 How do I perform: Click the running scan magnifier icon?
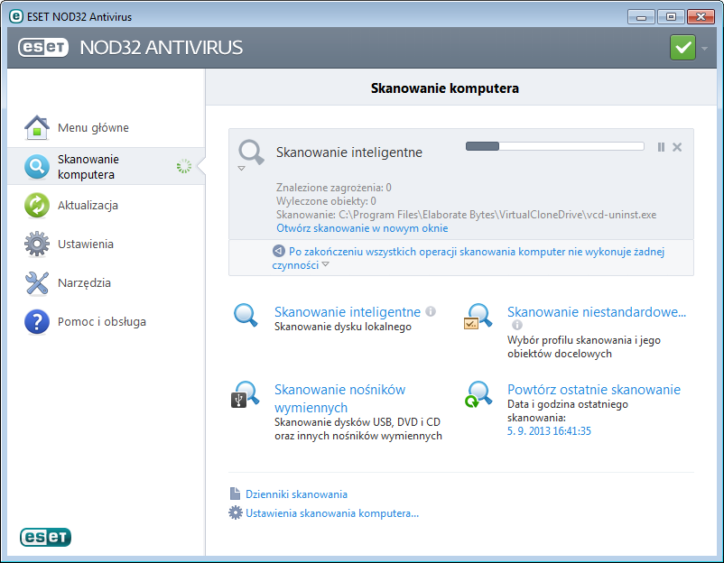point(251,152)
